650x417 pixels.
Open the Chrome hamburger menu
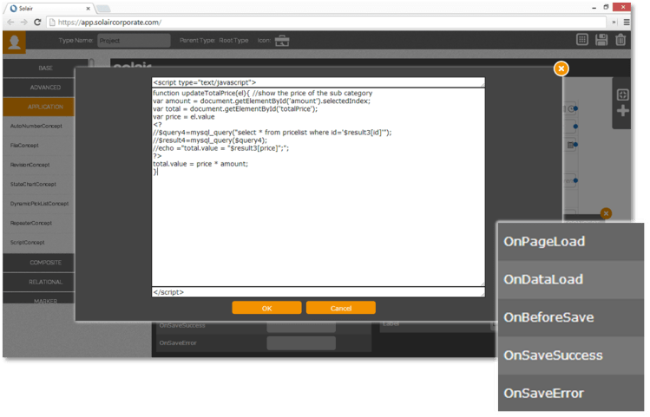click(627, 23)
